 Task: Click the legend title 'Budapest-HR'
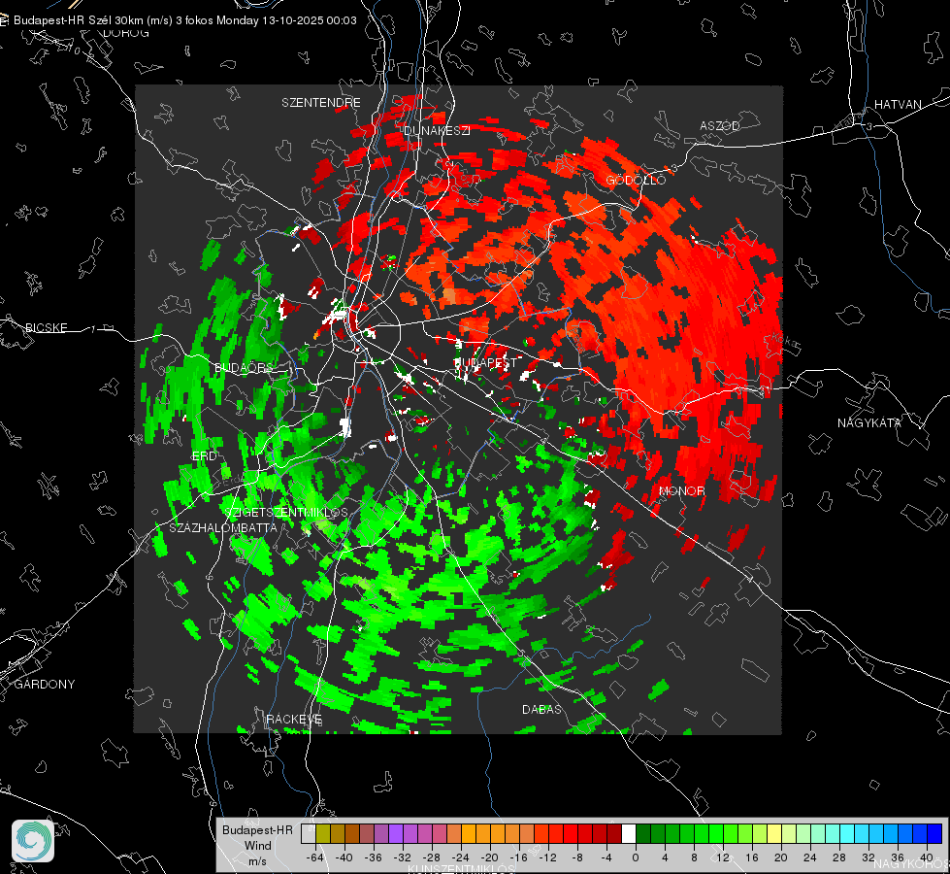tap(257, 829)
